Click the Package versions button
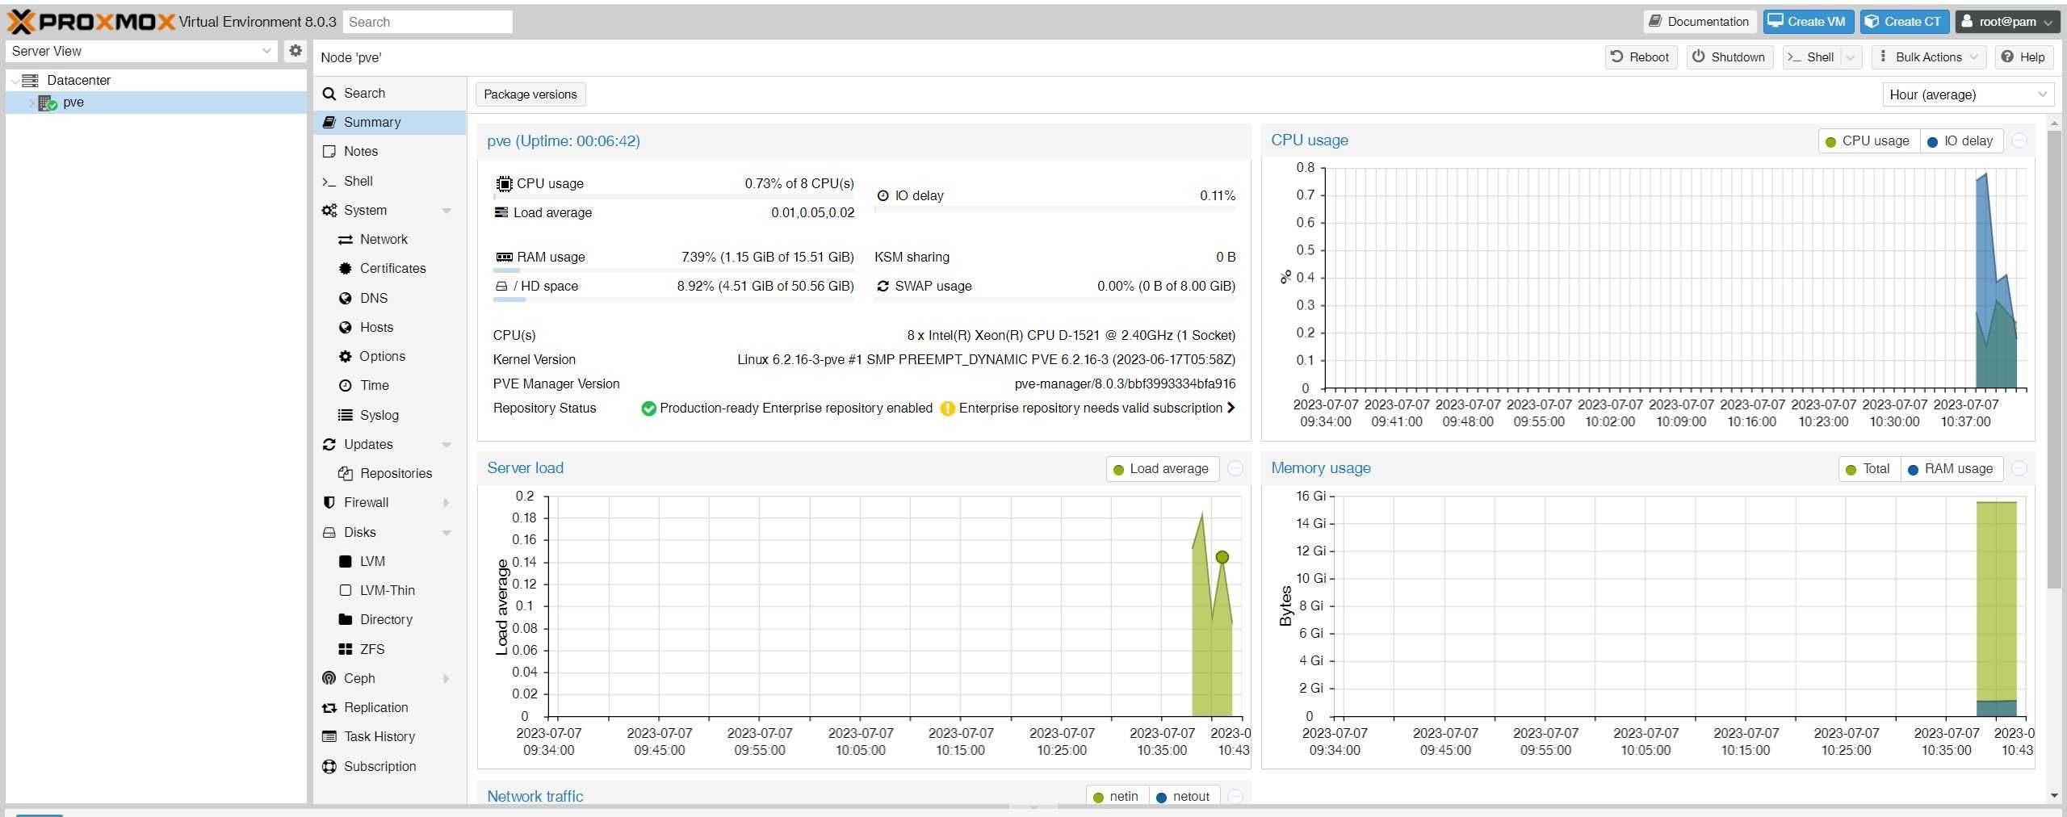 point(530,94)
